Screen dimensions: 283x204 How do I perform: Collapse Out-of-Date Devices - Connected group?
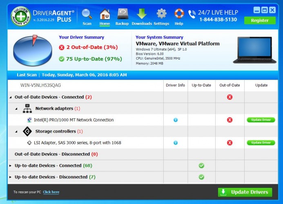[11, 97]
